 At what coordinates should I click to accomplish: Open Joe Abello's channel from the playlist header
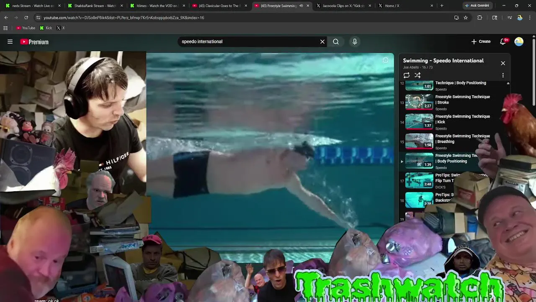[x=411, y=68]
